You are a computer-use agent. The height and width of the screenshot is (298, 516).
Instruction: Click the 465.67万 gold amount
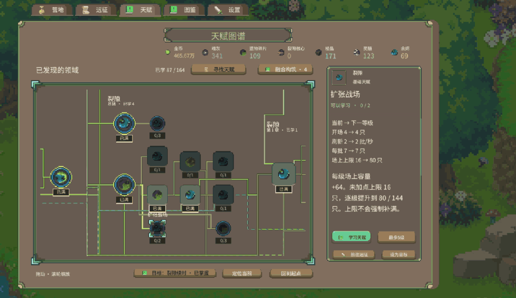tap(184, 56)
